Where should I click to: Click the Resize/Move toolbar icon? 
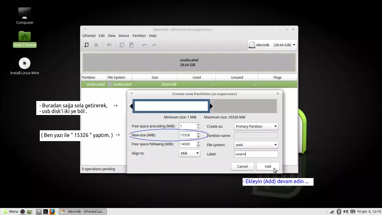(x=109, y=45)
